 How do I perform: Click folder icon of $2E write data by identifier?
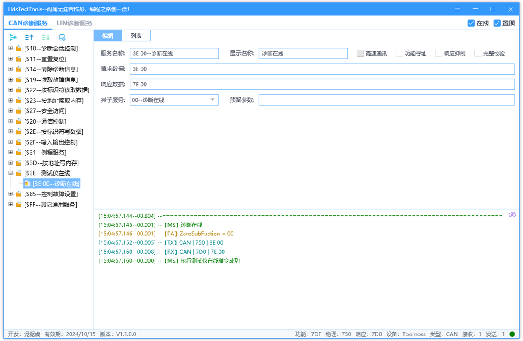point(19,132)
